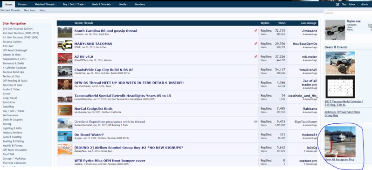This screenshot has width=372, height=170.
Task: Open the Off-Road Challenge! link
Action: pos(15,50)
